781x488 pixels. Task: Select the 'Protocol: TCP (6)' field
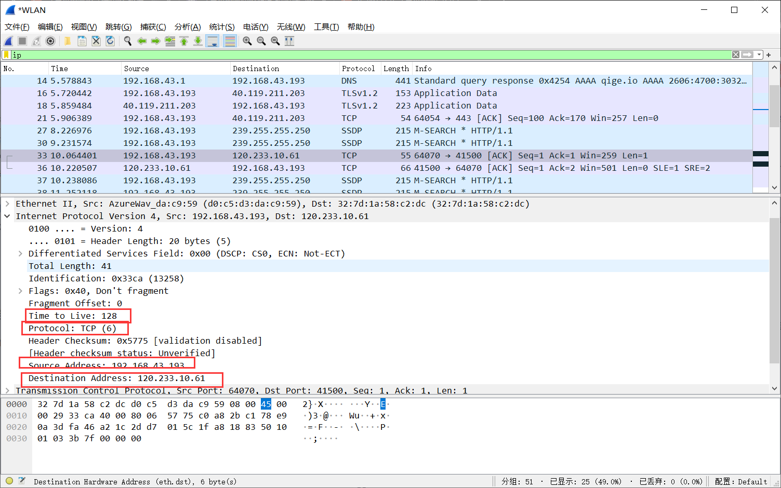point(72,328)
